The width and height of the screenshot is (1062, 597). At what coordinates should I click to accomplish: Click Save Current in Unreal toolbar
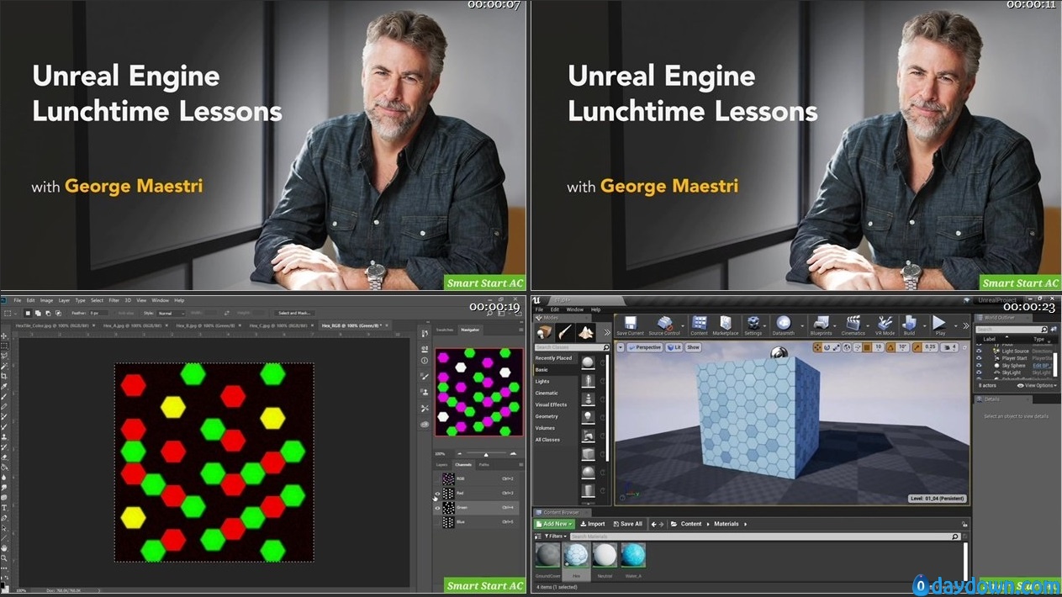[x=630, y=326]
